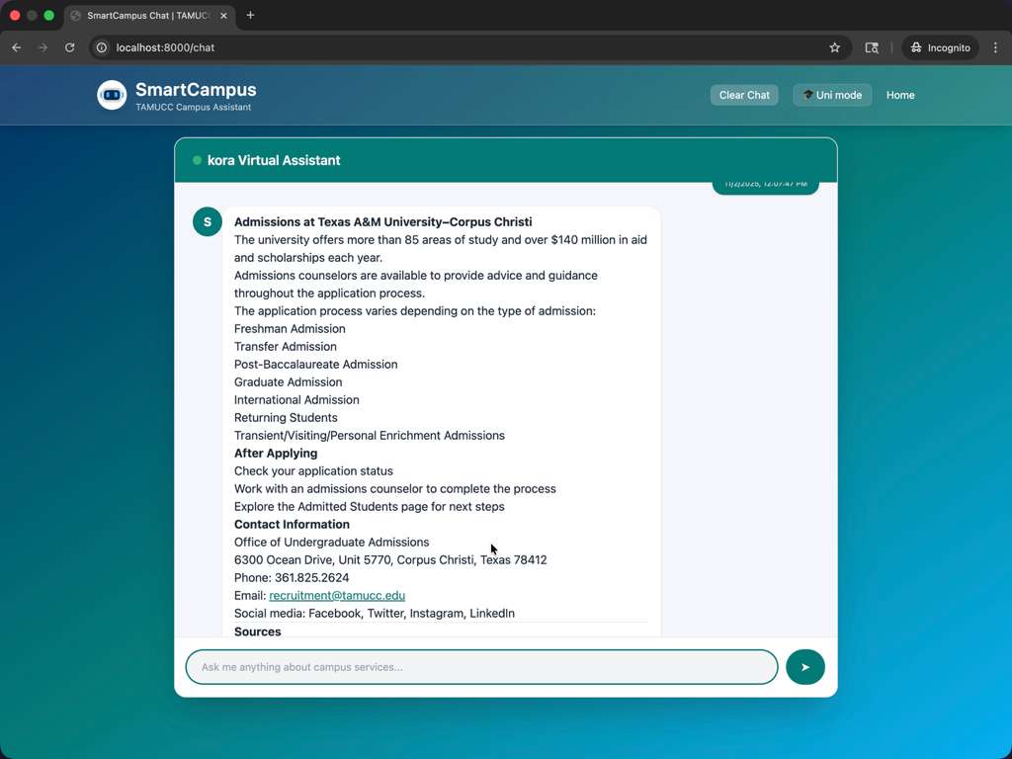Click 'Transient/Visiting/Personal Enrichment Admissions' line
Screen dimensions: 1012x759
(370, 435)
